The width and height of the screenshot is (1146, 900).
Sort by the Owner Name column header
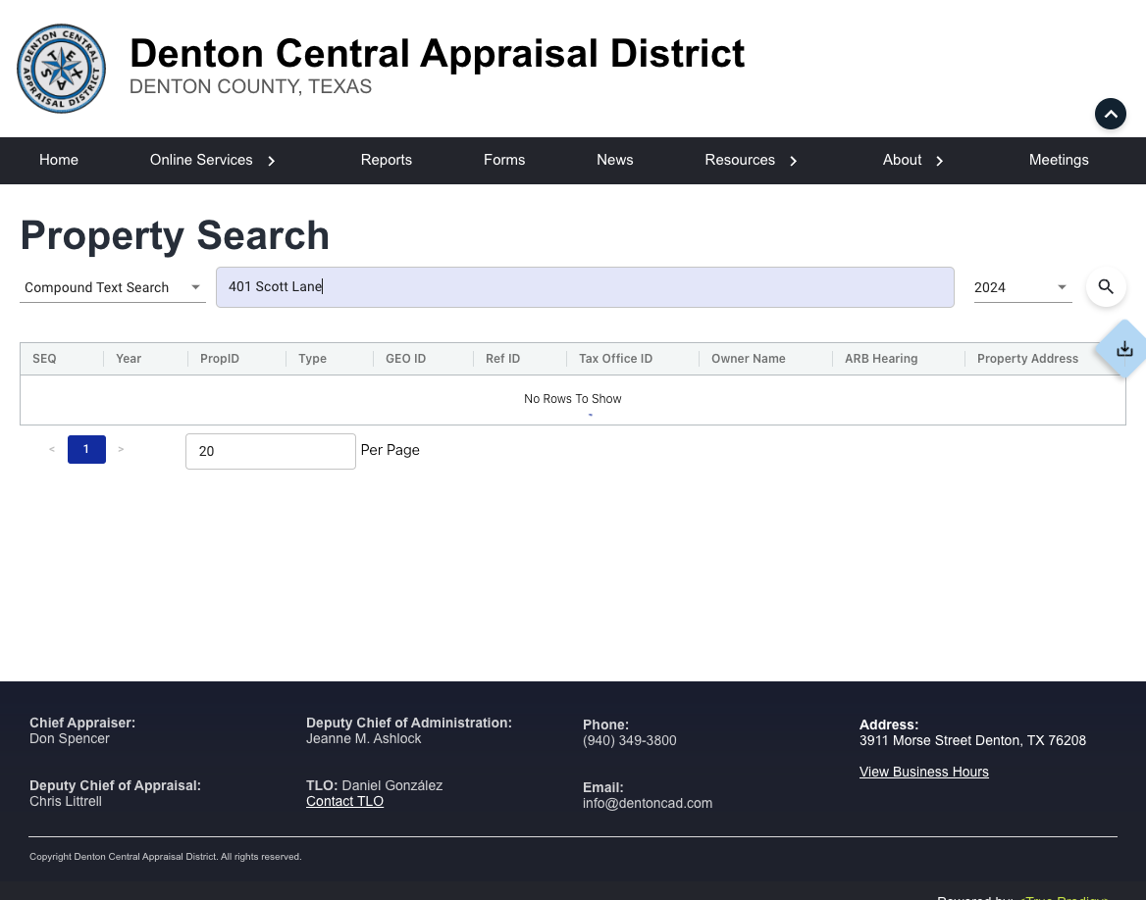tap(749, 359)
